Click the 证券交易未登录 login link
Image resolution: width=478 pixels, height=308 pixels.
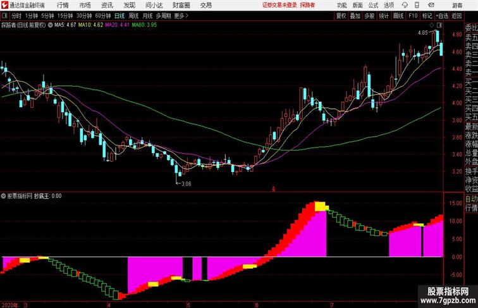279,5
